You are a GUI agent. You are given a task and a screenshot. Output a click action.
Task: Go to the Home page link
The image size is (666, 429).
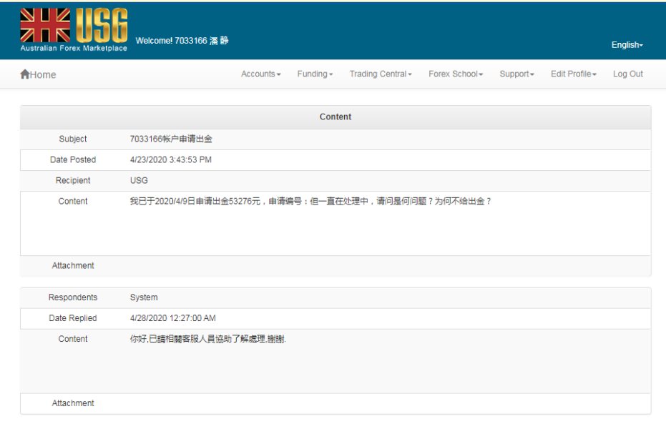point(43,75)
